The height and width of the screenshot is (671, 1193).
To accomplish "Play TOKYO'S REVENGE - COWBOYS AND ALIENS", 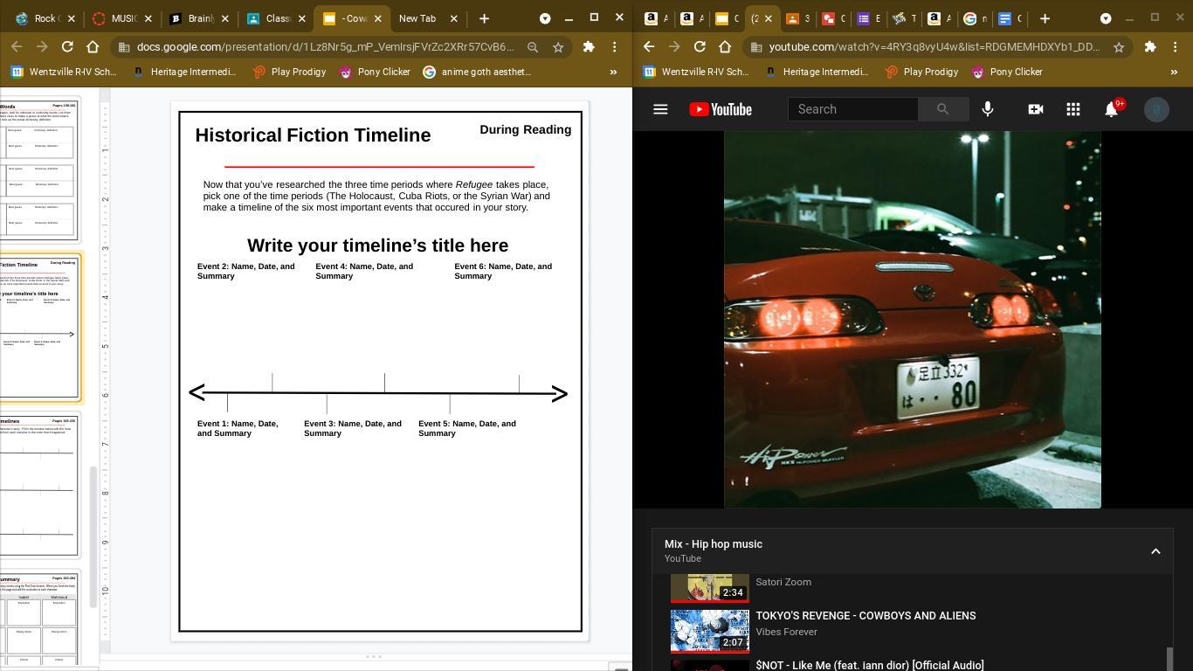I will (865, 616).
